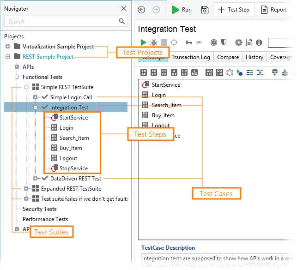The width and height of the screenshot is (297, 270).
Task: Select the Virtualization Sample Project label
Action: 58,47
